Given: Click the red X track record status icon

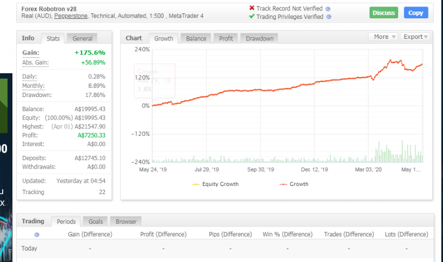Looking at the screenshot, I should pyautogui.click(x=251, y=8).
